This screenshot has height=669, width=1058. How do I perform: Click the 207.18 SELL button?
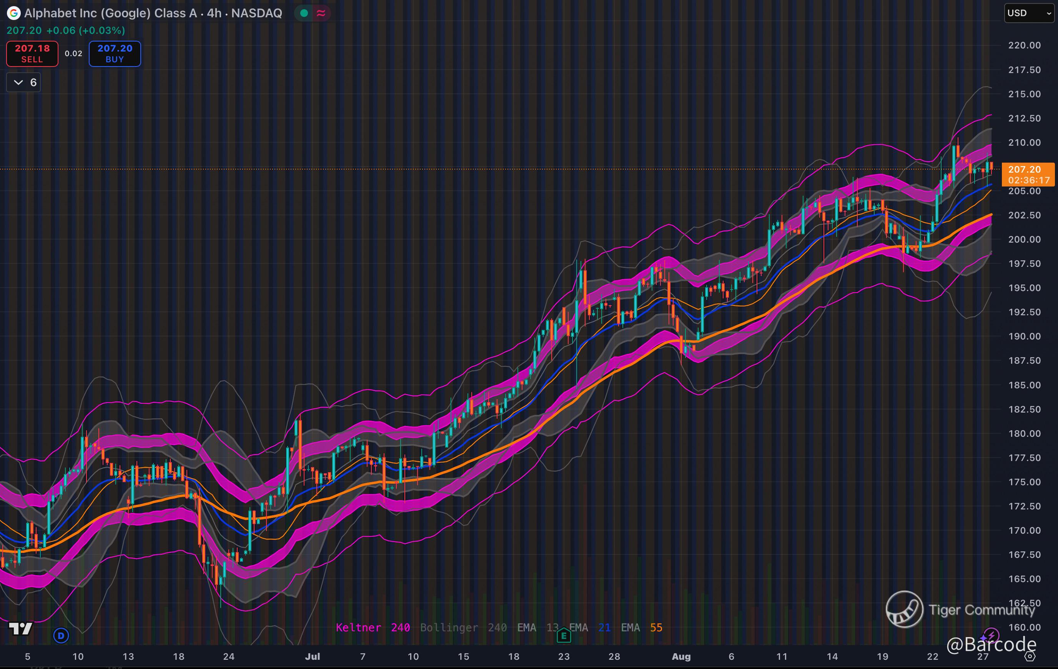tap(32, 53)
